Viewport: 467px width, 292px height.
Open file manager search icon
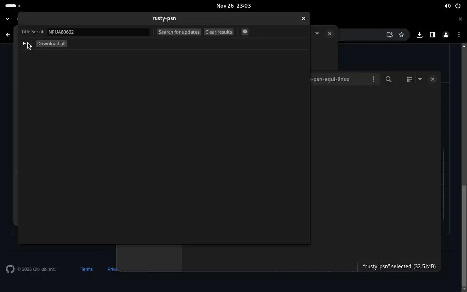(389, 79)
